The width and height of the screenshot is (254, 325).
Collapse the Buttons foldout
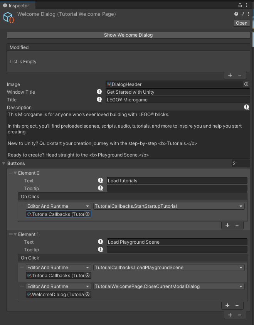point(4,163)
